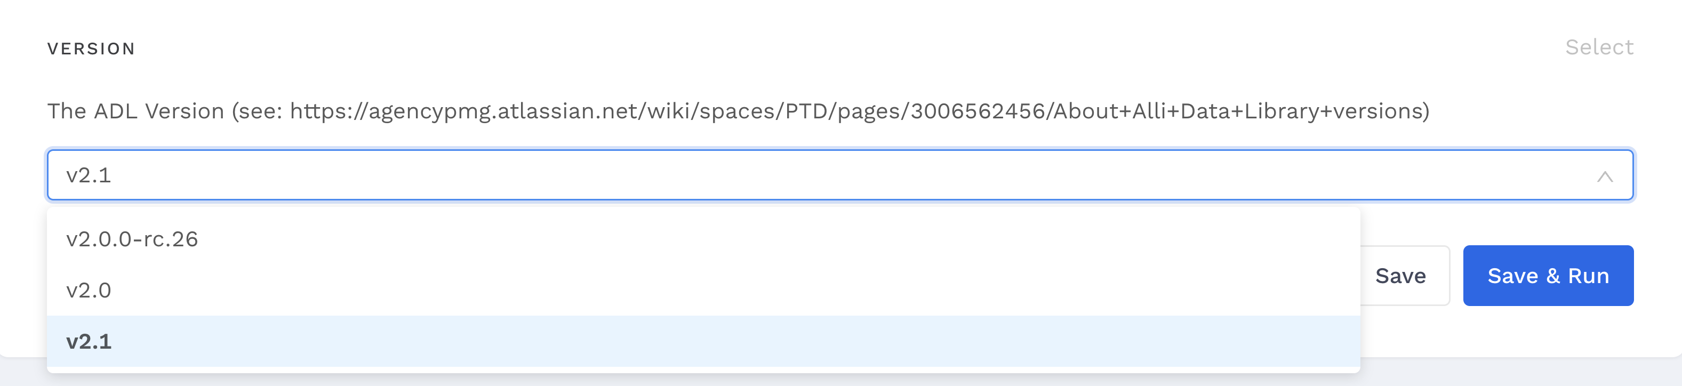Open the ADL version combo box

pyautogui.click(x=840, y=175)
